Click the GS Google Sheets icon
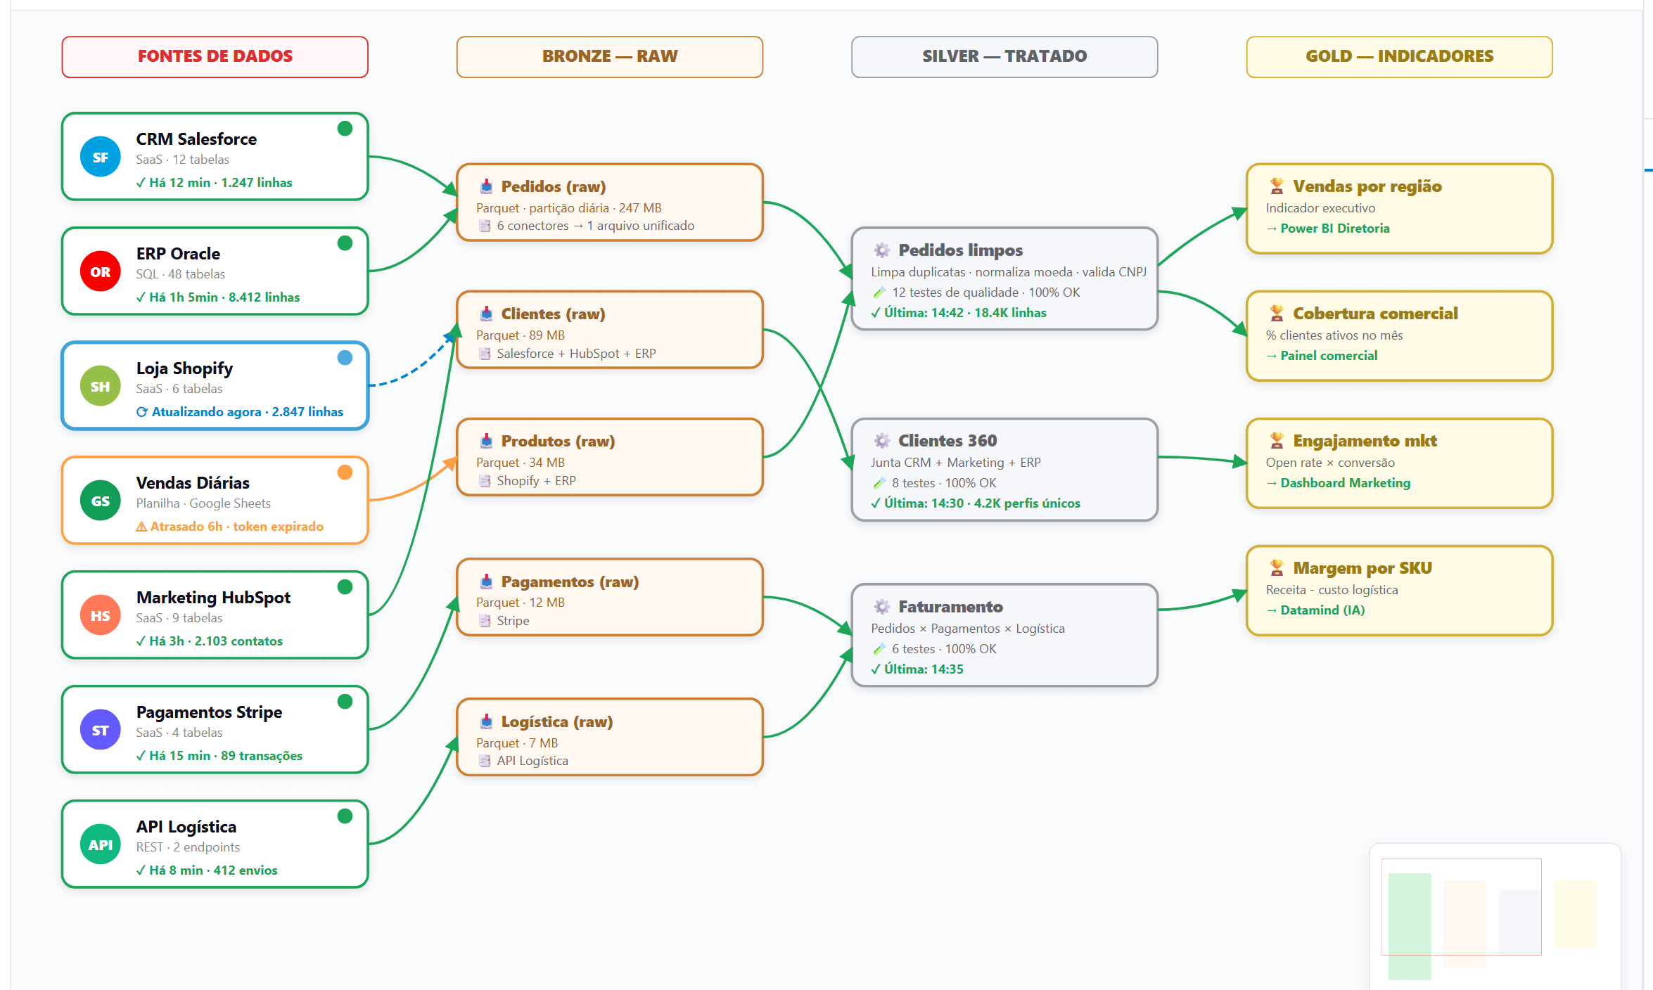This screenshot has height=990, width=1653. pyautogui.click(x=101, y=501)
